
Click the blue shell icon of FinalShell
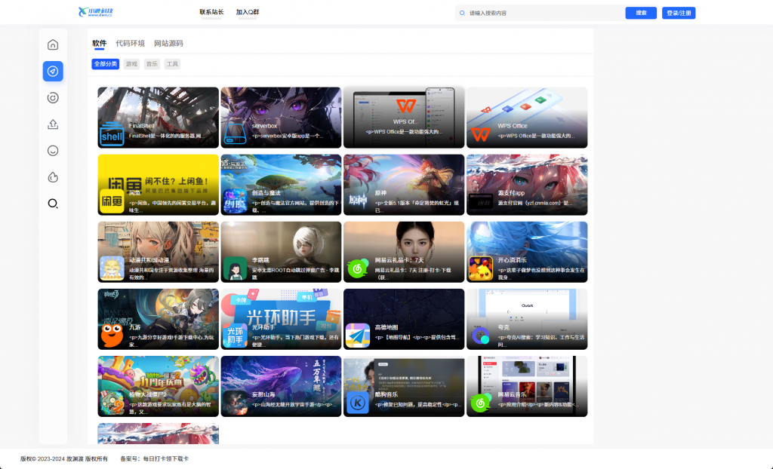(x=112, y=133)
